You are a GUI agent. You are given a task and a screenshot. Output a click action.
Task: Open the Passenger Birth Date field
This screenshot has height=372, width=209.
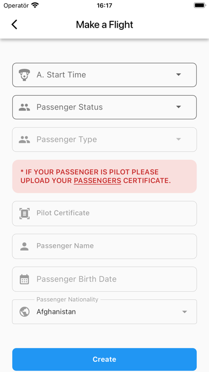click(104, 279)
